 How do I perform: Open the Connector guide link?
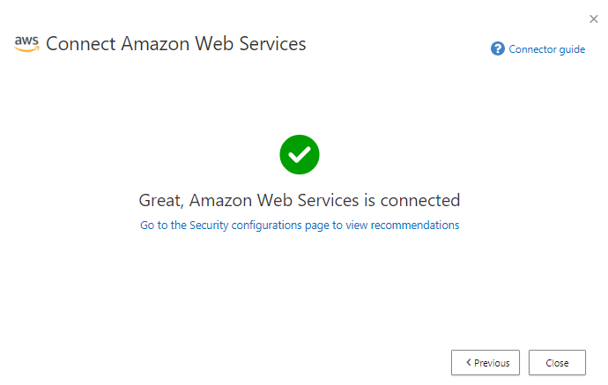click(x=546, y=49)
